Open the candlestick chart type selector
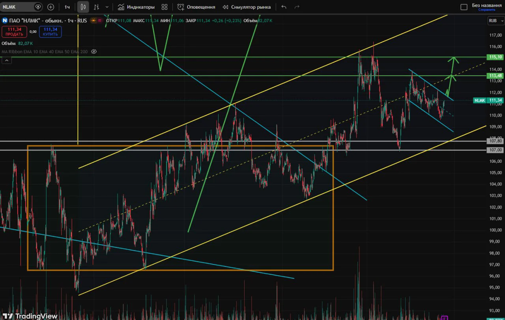 click(83, 7)
